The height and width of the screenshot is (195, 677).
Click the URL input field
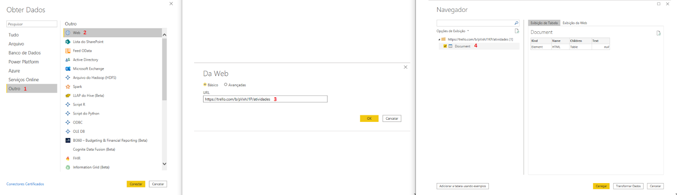[265, 99]
